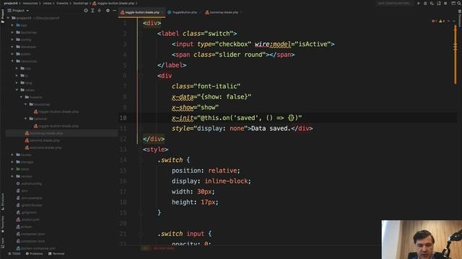Jump to next highlighted error arrow
The height and width of the screenshot is (259, 462).
(x=454, y=21)
